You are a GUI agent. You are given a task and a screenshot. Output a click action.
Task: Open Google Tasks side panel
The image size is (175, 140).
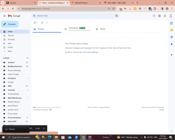(x=171, y=37)
